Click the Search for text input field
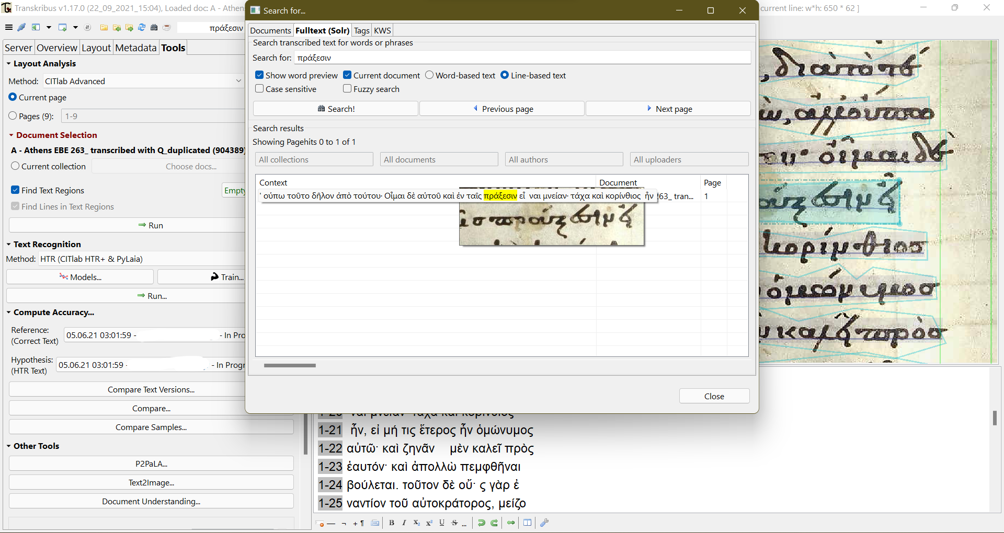The height and width of the screenshot is (533, 1004). coord(522,57)
